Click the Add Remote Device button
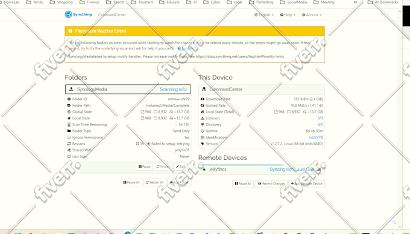Image resolution: width=410 pixels, height=234 pixels. pos(306,183)
